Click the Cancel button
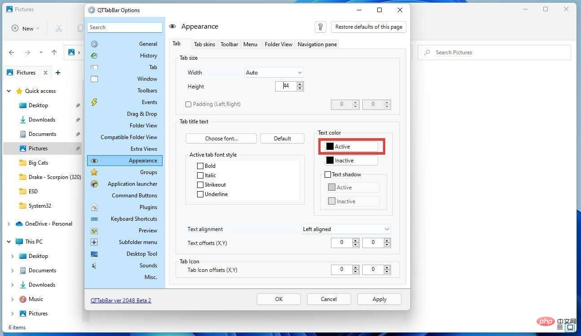Screen dimensions: 581x336 click(x=329, y=299)
